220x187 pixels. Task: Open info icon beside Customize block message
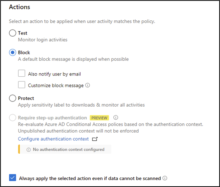(x=88, y=85)
